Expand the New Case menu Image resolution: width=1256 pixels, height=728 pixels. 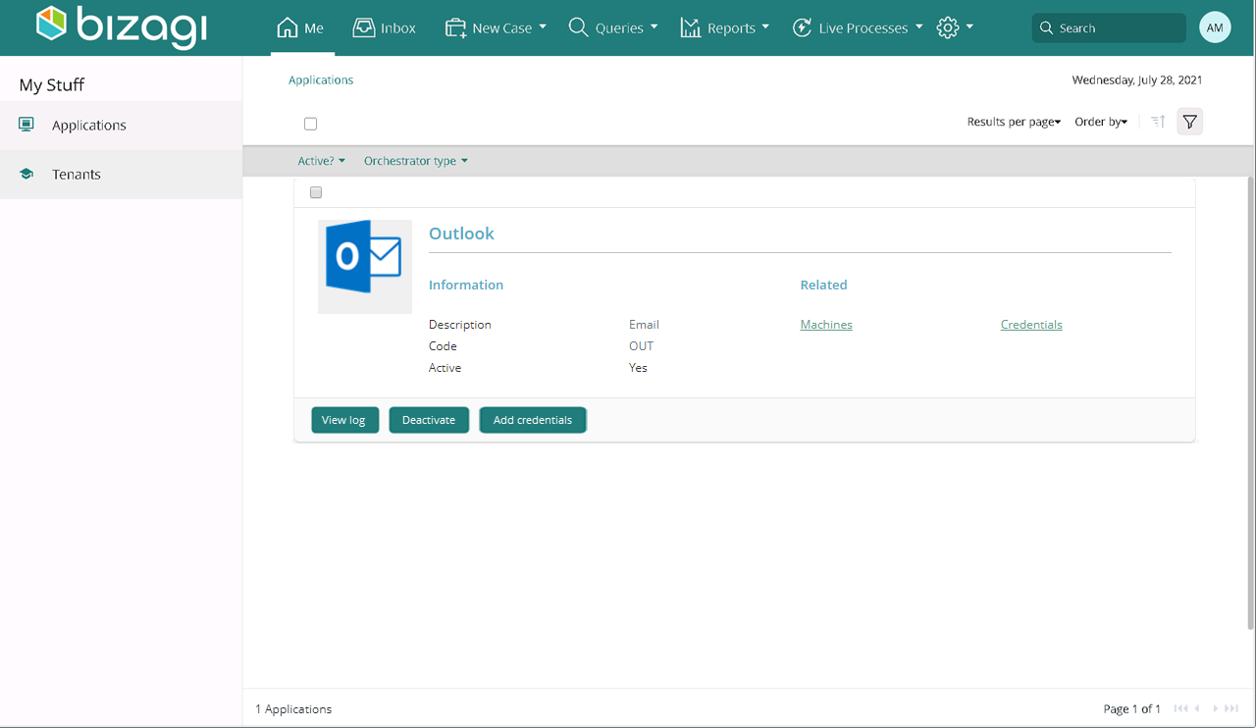click(496, 27)
